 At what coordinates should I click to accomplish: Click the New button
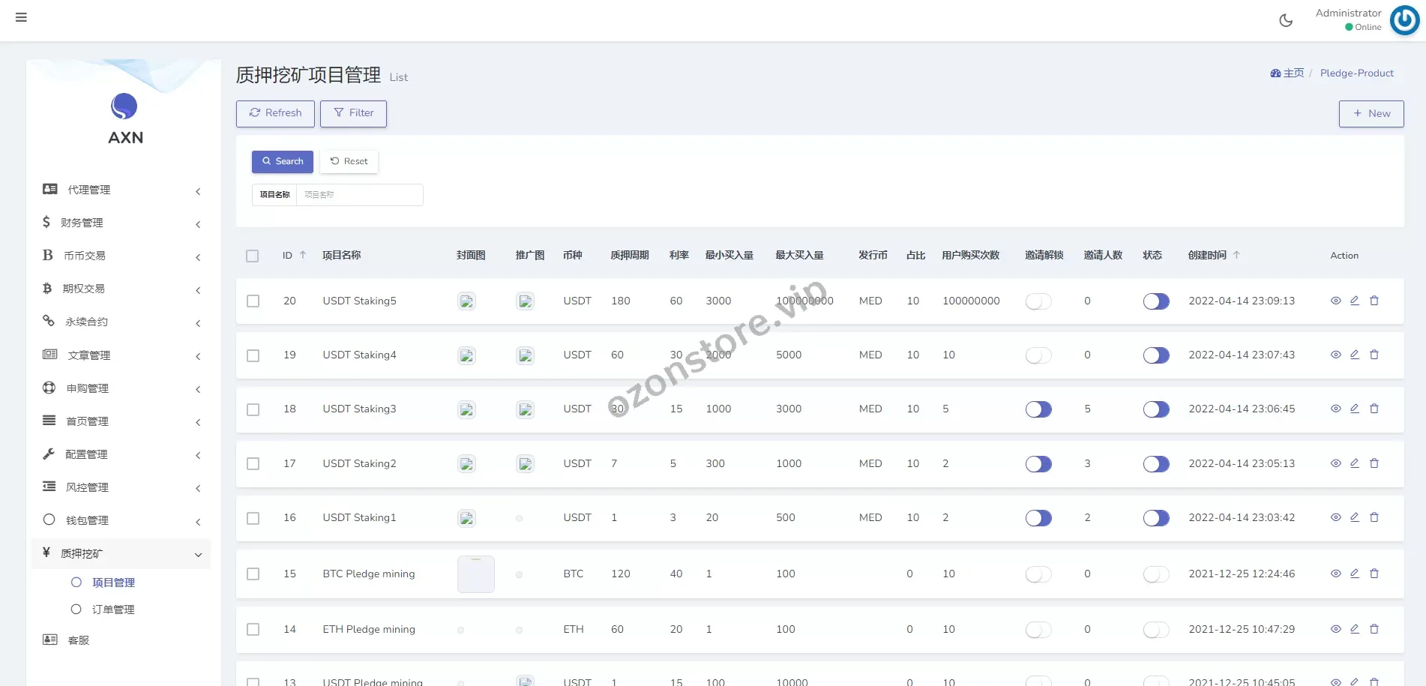coord(1371,114)
